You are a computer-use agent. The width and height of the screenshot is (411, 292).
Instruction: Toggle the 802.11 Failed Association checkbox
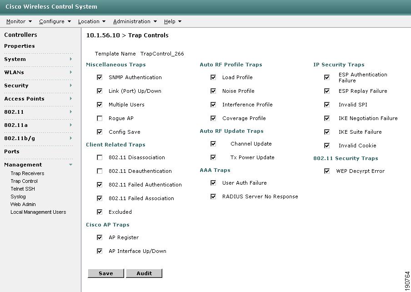click(100, 198)
